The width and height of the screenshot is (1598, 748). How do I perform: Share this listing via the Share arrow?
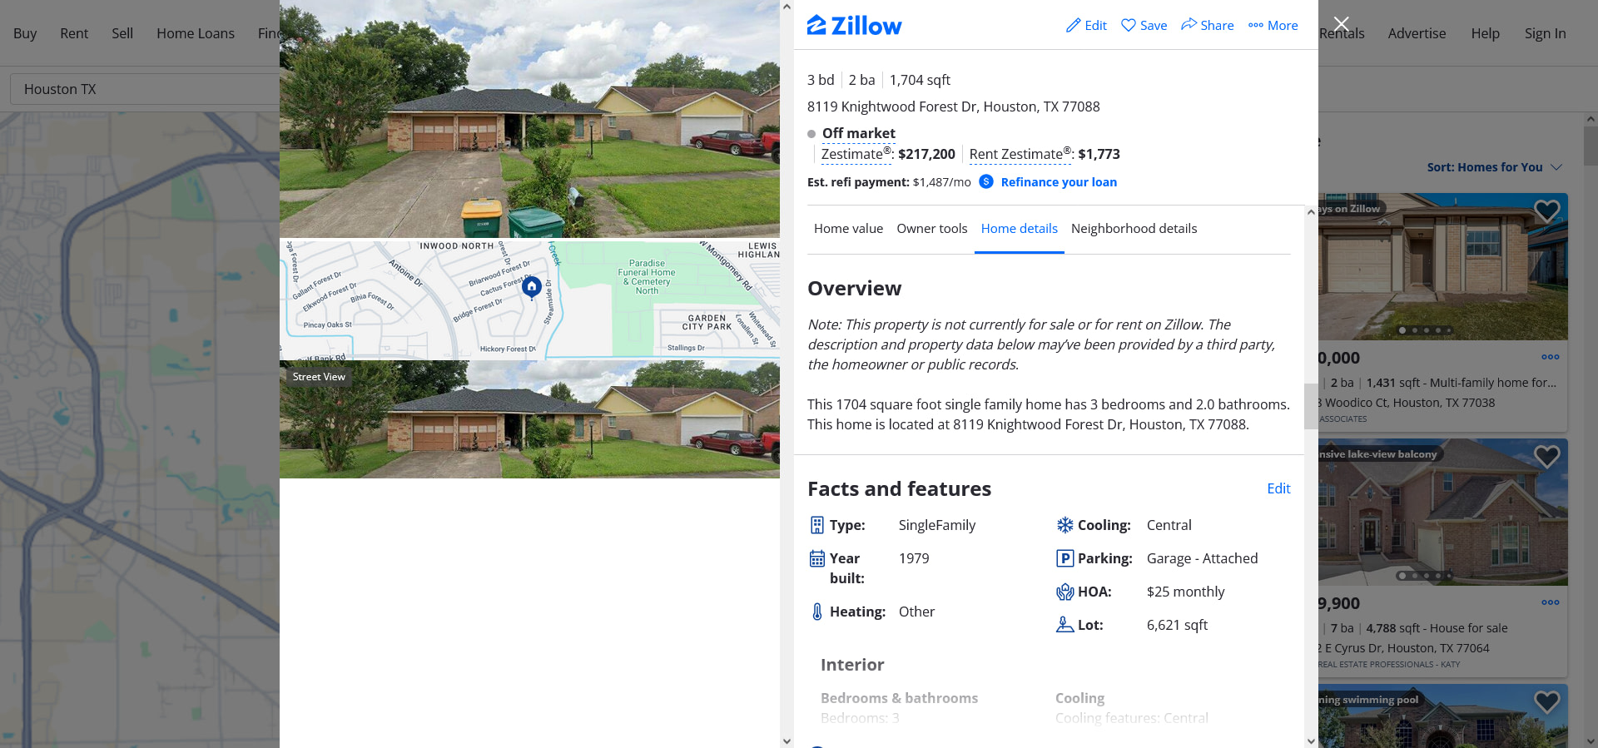tap(1189, 25)
